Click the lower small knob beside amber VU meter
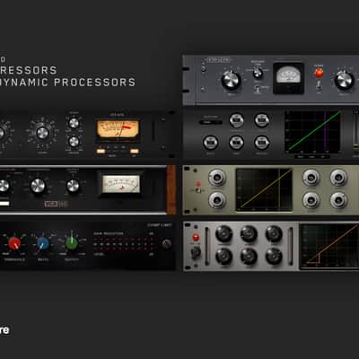 point(74,141)
